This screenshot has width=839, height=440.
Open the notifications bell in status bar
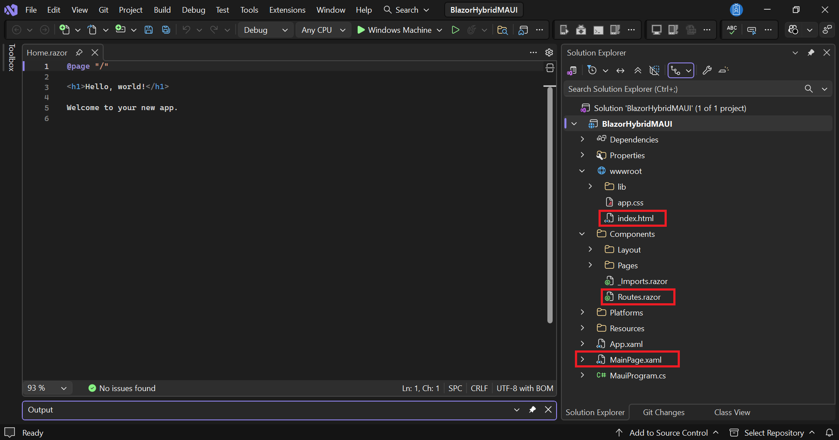(829, 433)
